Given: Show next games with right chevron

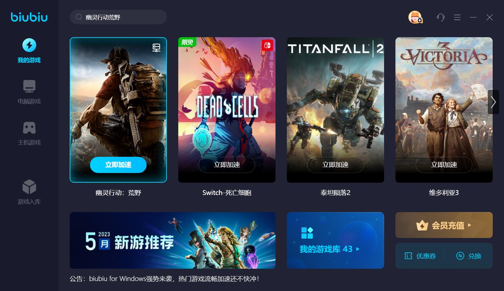Looking at the screenshot, I should 493,102.
